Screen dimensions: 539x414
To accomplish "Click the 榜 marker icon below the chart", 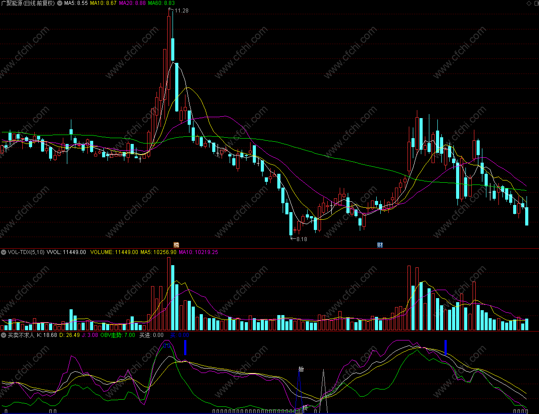I will 177,245.
